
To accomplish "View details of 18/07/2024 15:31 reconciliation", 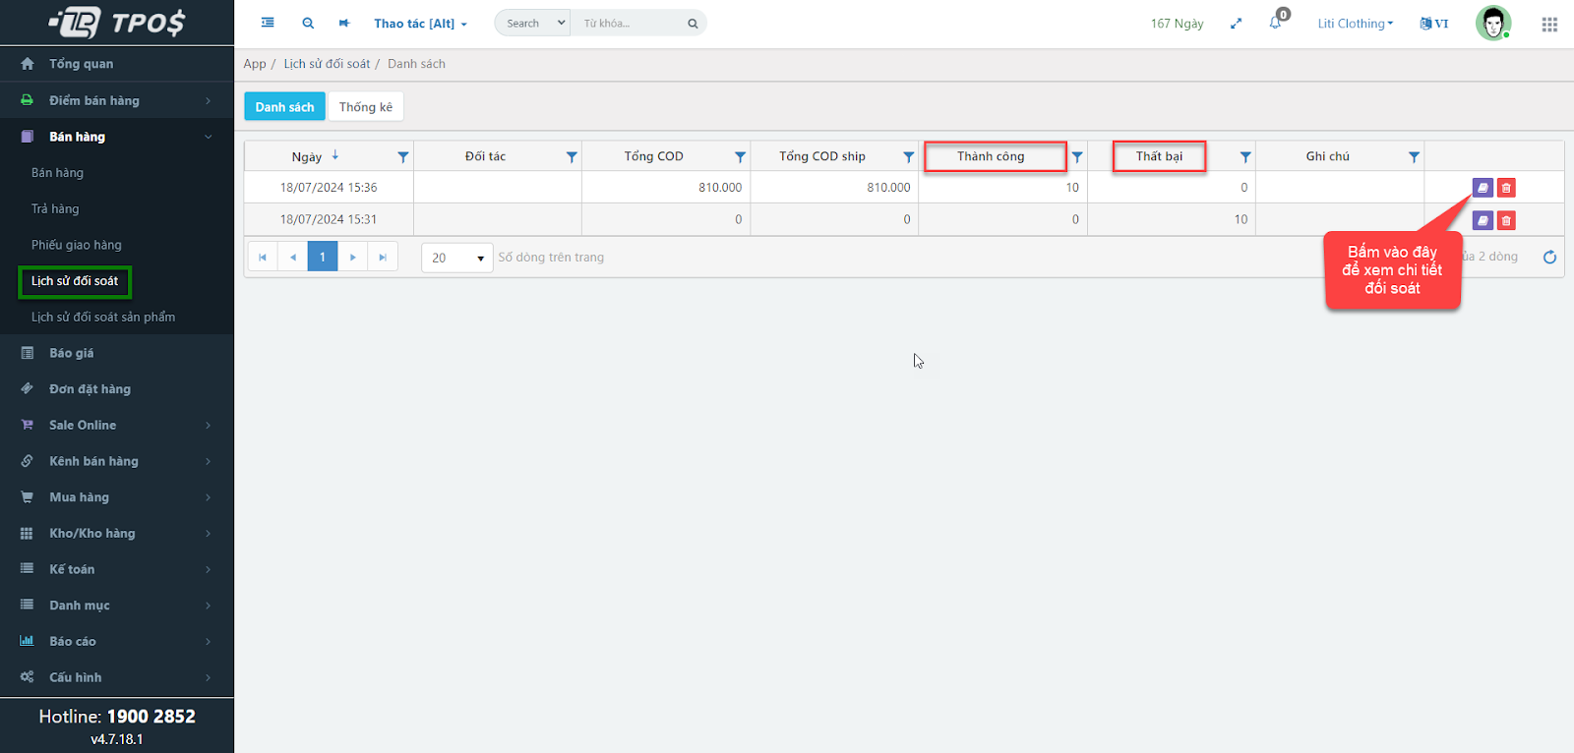I will pyautogui.click(x=1483, y=220).
